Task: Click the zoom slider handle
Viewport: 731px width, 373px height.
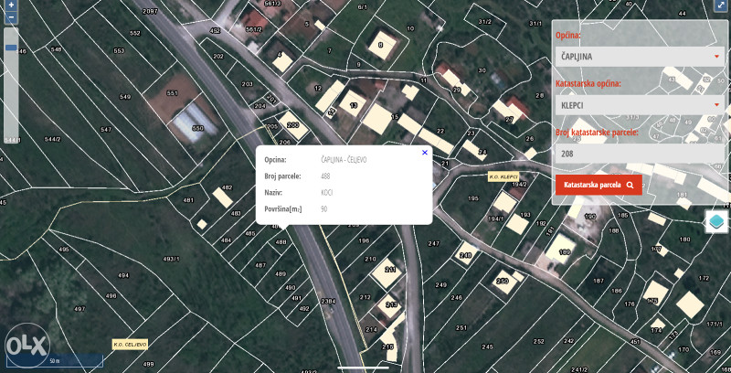Action: (11, 48)
